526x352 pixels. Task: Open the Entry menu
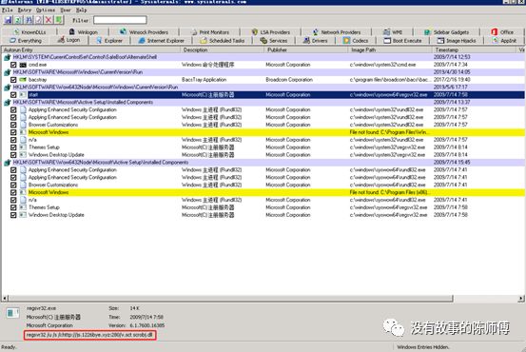click(x=24, y=10)
